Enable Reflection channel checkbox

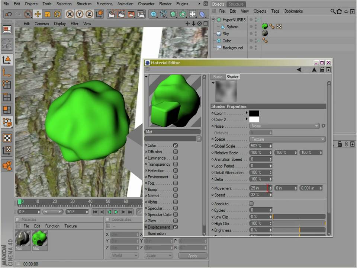point(175,170)
